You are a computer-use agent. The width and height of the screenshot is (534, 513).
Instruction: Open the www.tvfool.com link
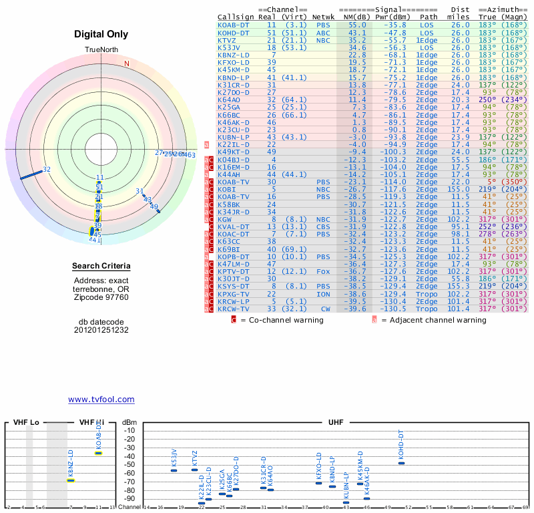101,399
